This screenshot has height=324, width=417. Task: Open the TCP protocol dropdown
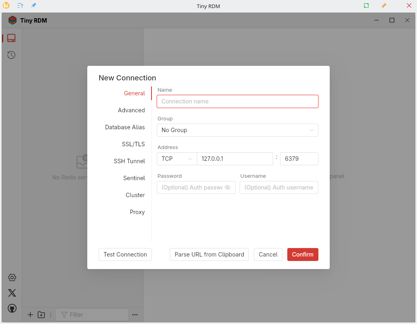[177, 159]
